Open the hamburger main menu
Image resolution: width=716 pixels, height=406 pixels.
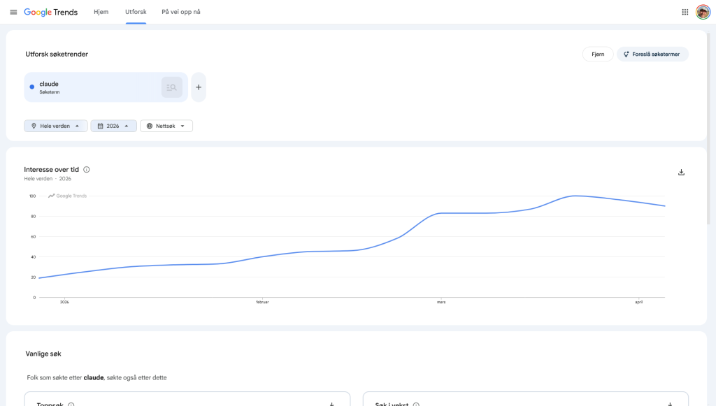[x=13, y=12]
